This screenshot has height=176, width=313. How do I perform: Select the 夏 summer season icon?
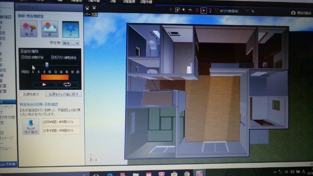(50, 29)
